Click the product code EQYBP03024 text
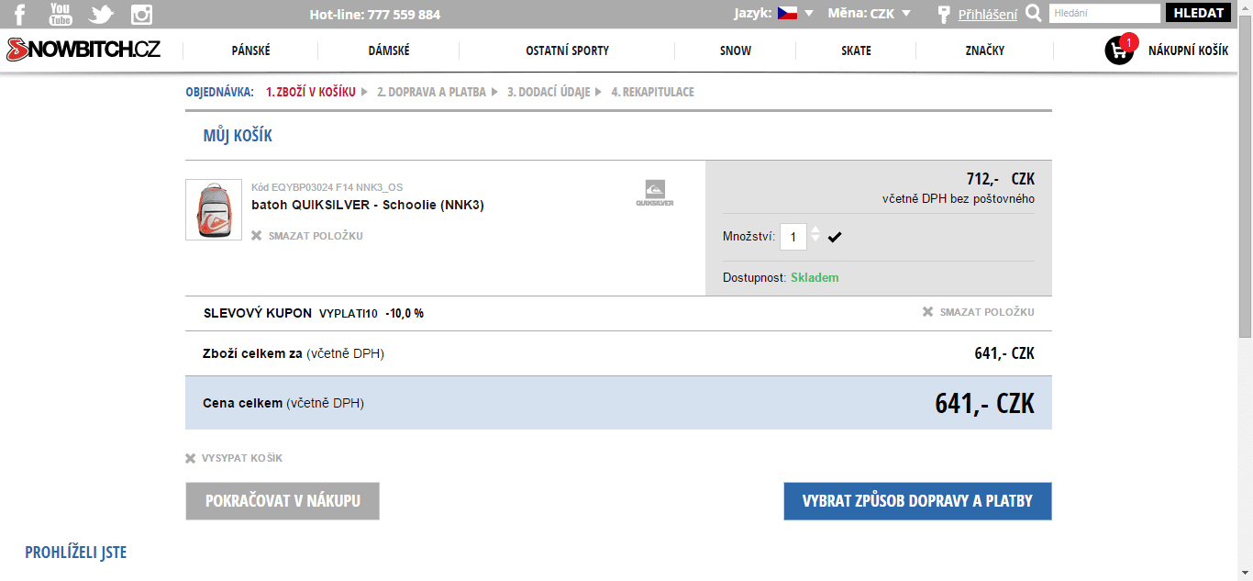Image resolution: width=1253 pixels, height=581 pixels. (x=327, y=187)
